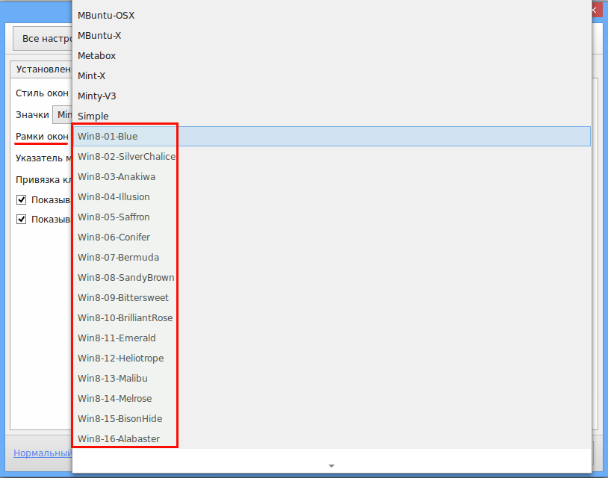Choose MBuntu-X window border theme
The image size is (608, 478).
[332, 36]
